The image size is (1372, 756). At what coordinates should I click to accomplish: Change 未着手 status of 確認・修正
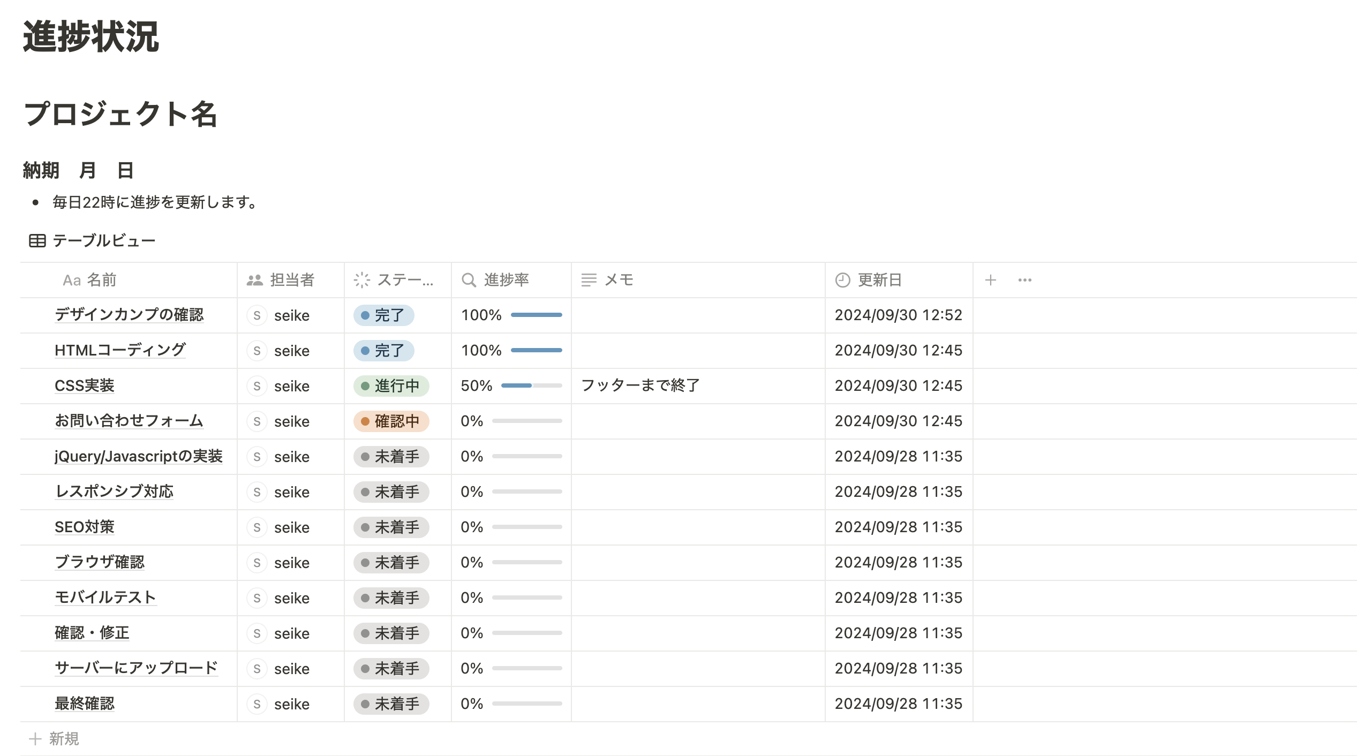pos(391,633)
